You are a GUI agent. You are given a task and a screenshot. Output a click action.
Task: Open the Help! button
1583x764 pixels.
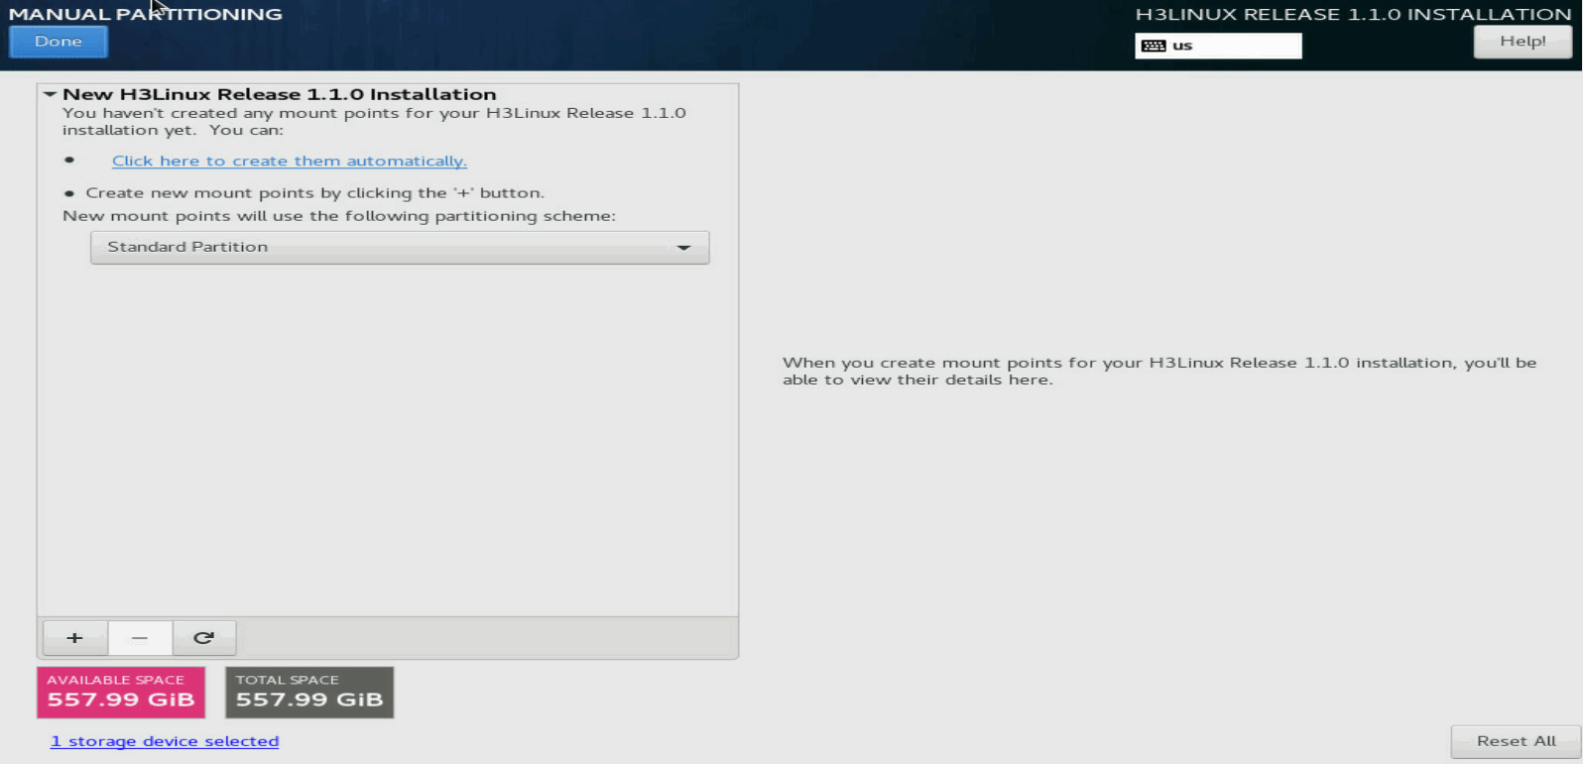click(x=1522, y=42)
